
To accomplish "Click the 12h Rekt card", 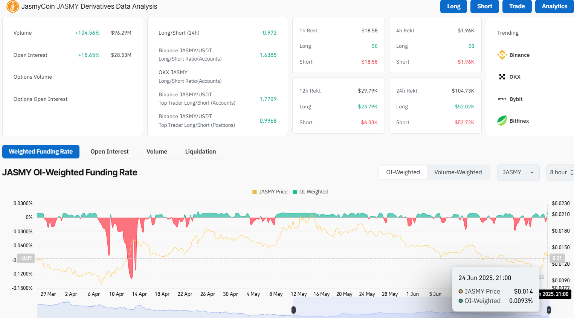I will point(338,105).
